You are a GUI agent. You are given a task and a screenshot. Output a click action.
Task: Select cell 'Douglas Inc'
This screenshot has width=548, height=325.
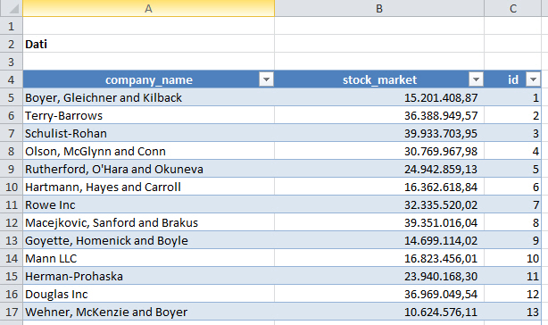[x=148, y=294]
